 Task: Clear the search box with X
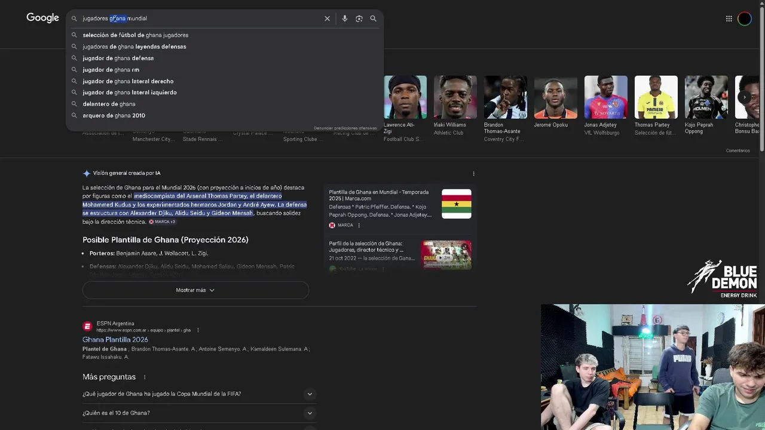click(x=327, y=19)
